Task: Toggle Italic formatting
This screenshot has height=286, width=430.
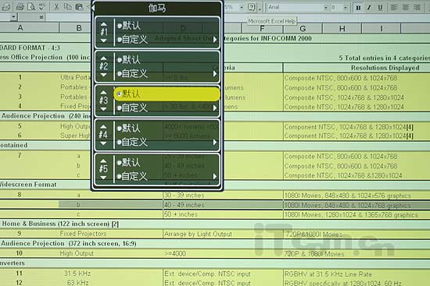Action: pos(369,8)
